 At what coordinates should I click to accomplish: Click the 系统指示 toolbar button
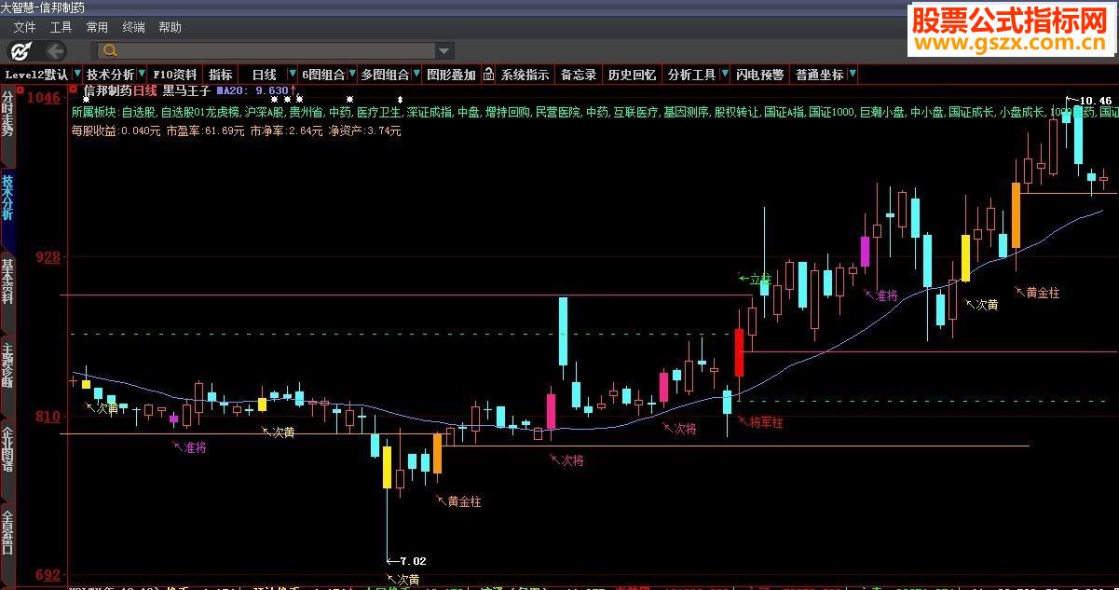[525, 75]
